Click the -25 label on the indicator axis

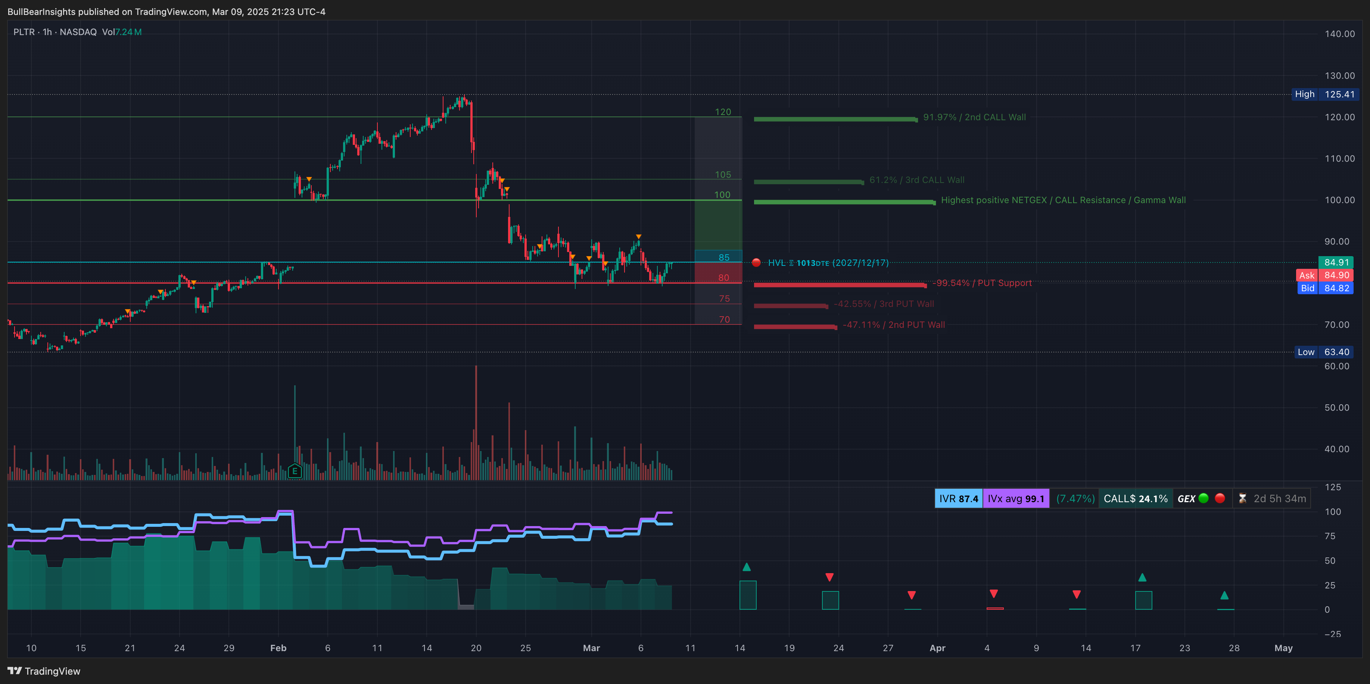[1332, 634]
